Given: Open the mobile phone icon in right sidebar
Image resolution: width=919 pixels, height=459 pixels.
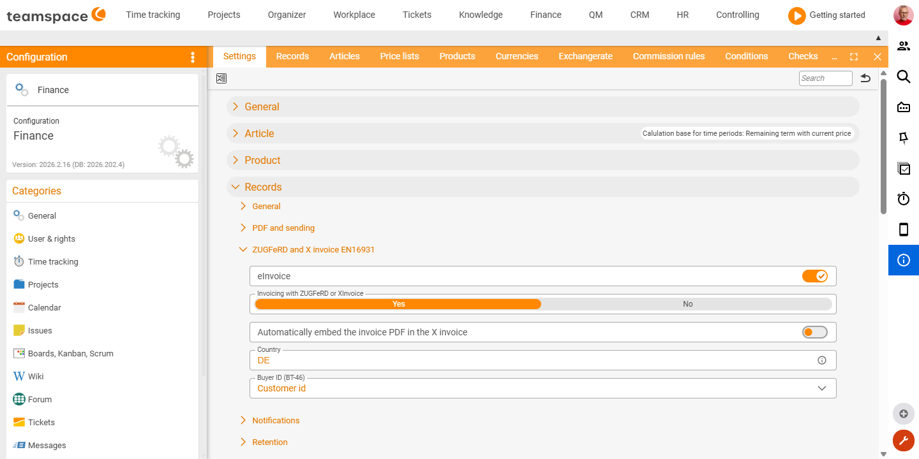Looking at the screenshot, I should (x=904, y=229).
